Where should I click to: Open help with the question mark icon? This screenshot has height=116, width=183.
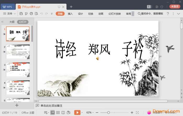(x=168, y=14)
